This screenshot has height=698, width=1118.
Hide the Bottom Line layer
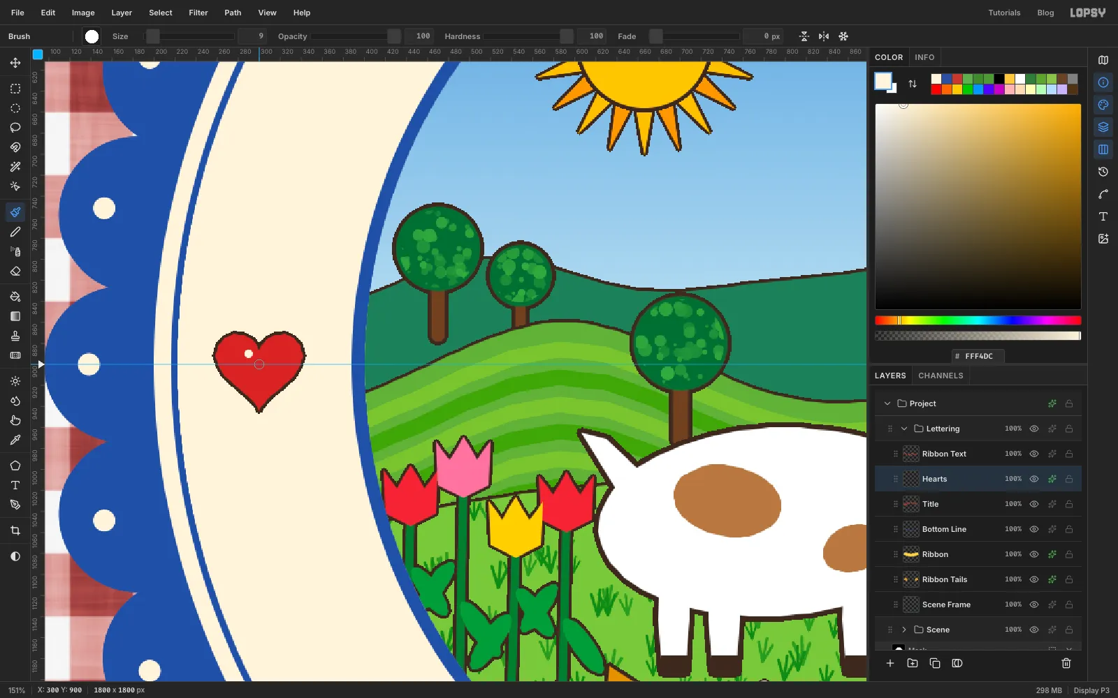coord(1034,529)
